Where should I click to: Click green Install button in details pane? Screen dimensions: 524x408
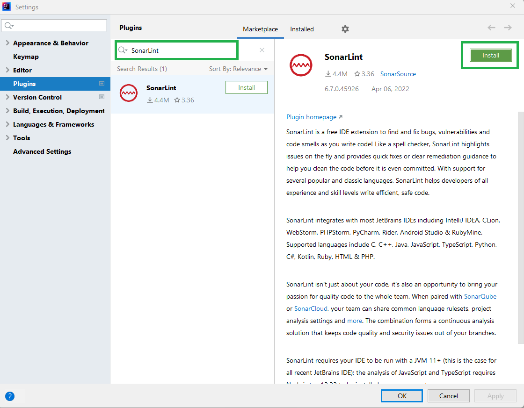490,56
